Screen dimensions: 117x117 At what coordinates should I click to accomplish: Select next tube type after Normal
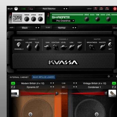76,28
